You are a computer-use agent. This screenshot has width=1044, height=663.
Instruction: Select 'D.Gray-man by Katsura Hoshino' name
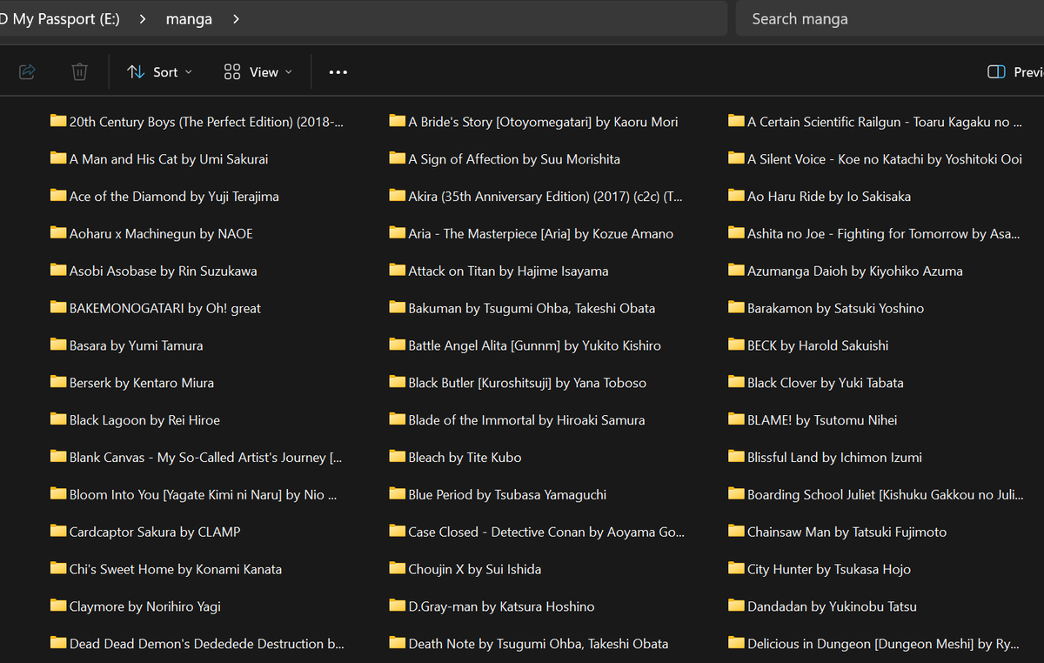tap(502, 607)
